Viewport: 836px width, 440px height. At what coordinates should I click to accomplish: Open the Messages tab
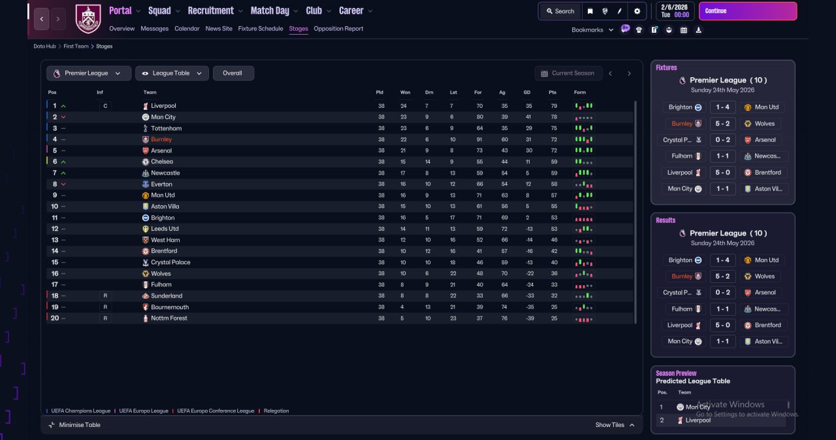pyautogui.click(x=155, y=29)
